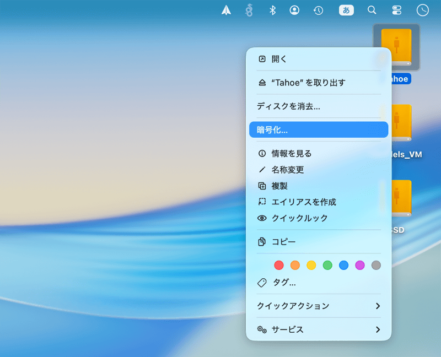Apply the yellow tag color
The image size is (441, 357).
[311, 265]
